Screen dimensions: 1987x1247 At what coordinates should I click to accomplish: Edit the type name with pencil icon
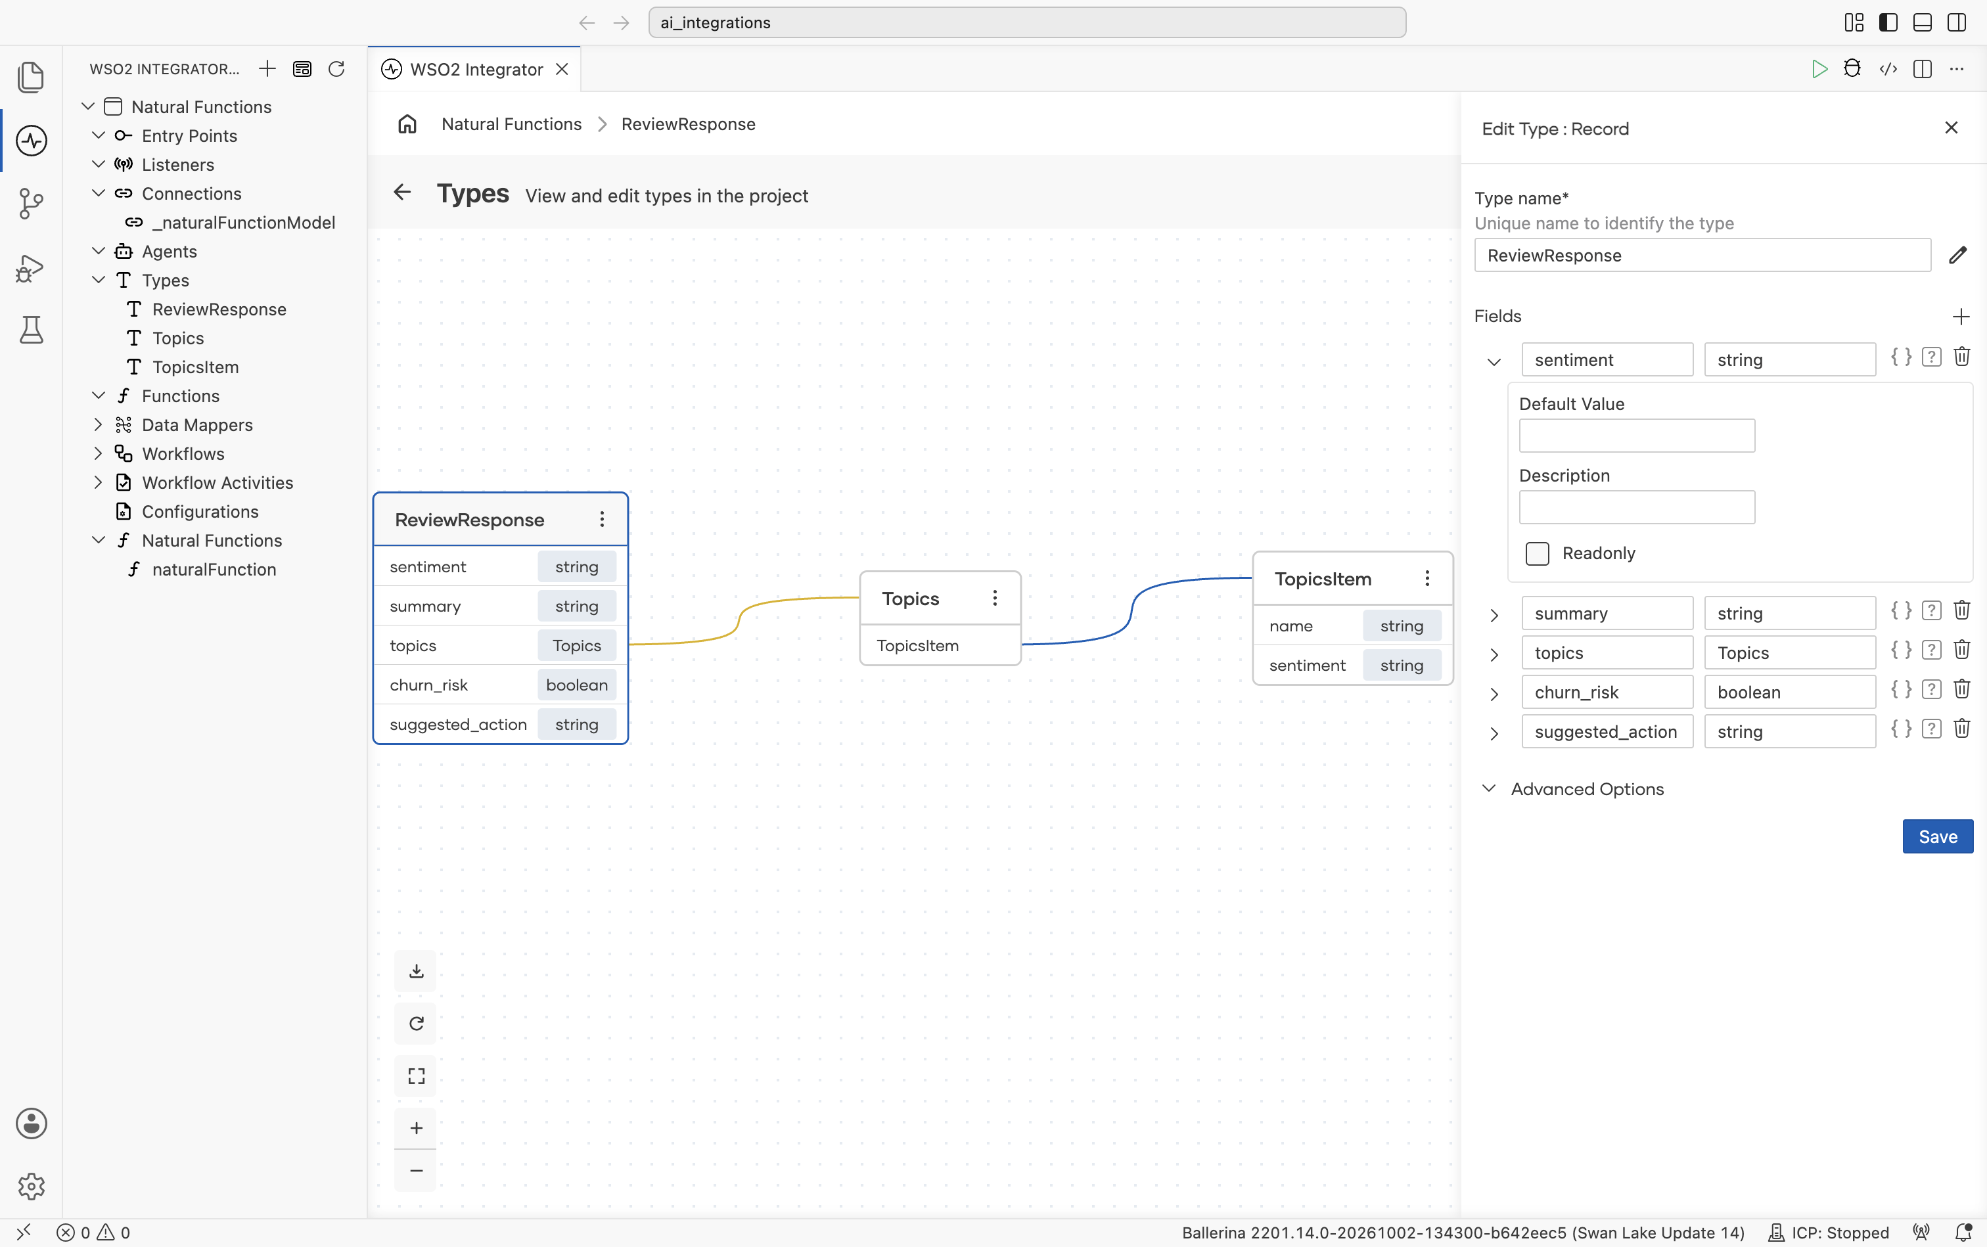click(x=1958, y=255)
